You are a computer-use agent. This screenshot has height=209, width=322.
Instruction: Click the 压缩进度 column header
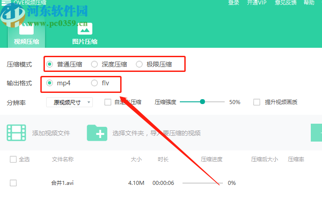point(212,159)
